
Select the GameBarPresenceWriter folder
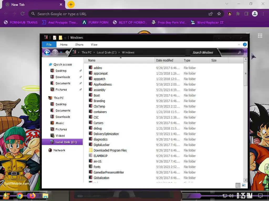[109, 172]
